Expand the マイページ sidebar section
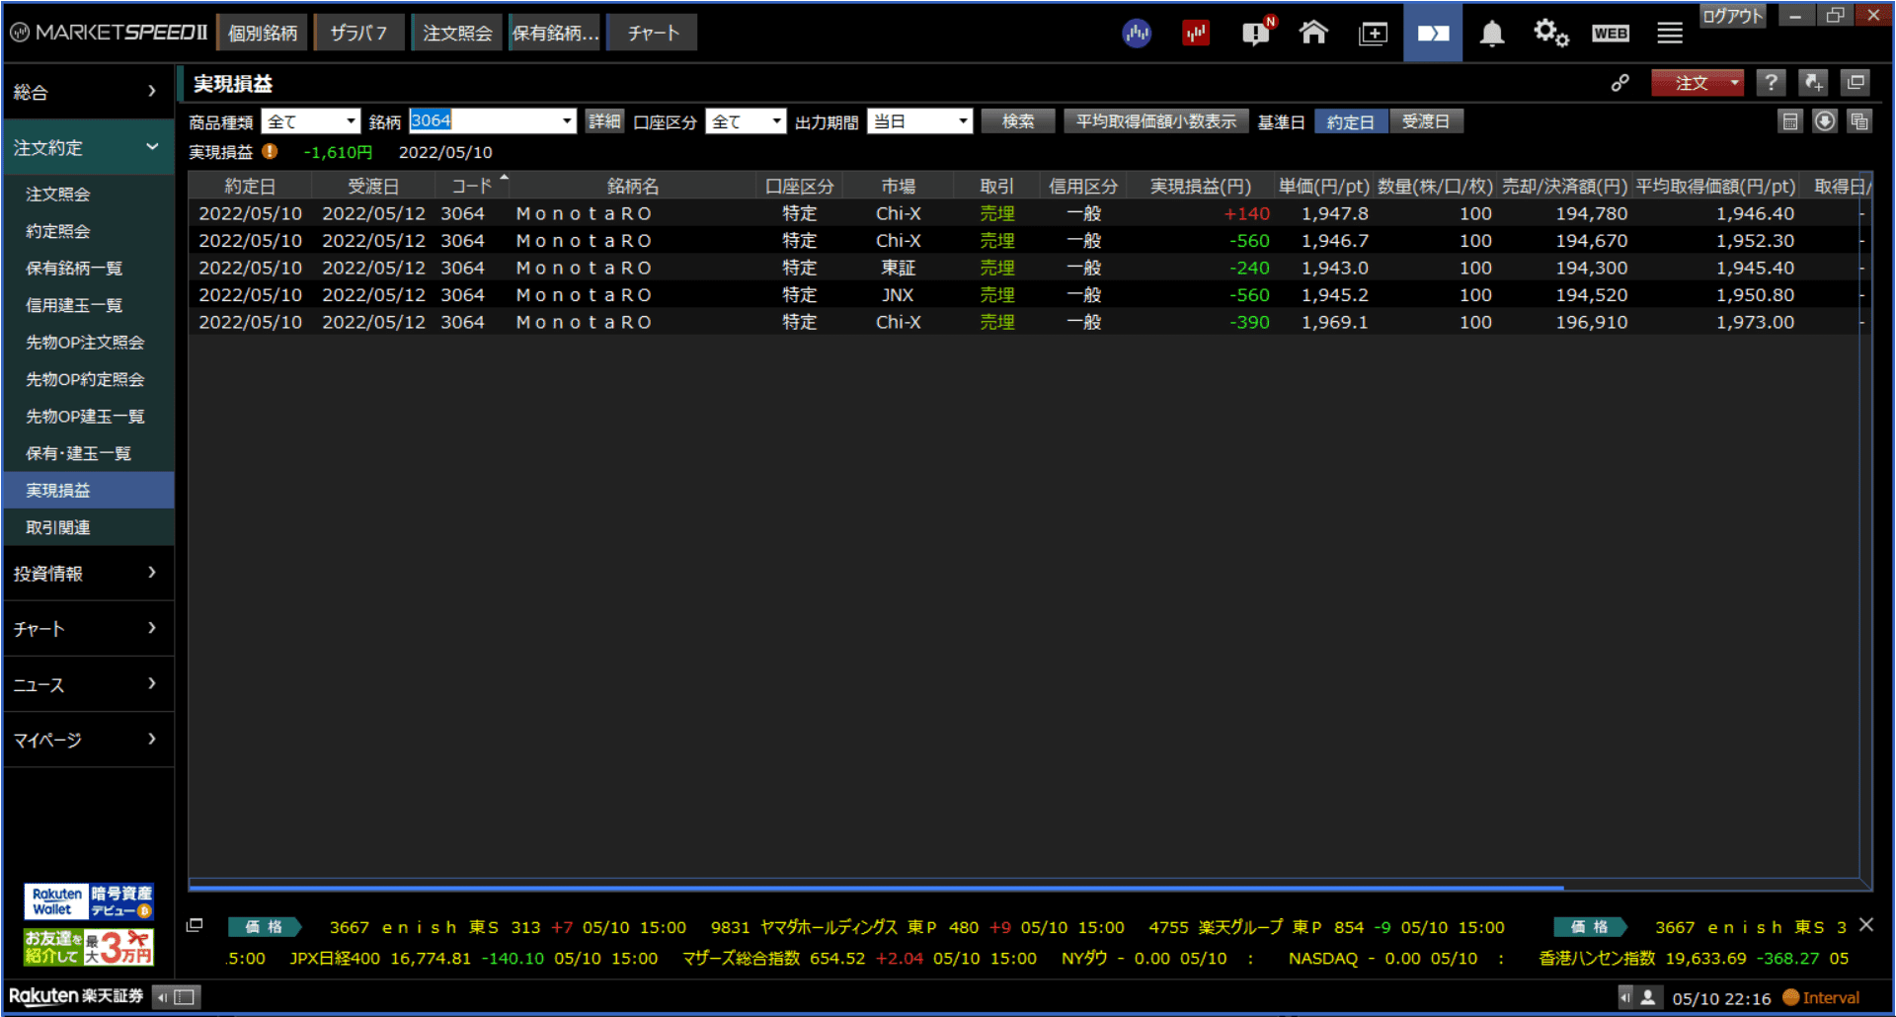This screenshot has width=1896, height=1017. point(87,740)
